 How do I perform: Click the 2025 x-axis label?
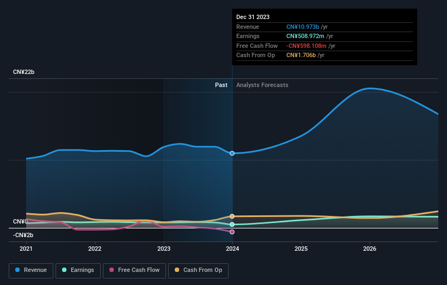pos(301,249)
